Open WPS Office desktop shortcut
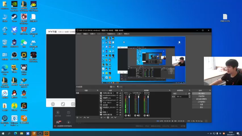Image resolution: width=242 pixels, height=136 pixels. pos(24,31)
